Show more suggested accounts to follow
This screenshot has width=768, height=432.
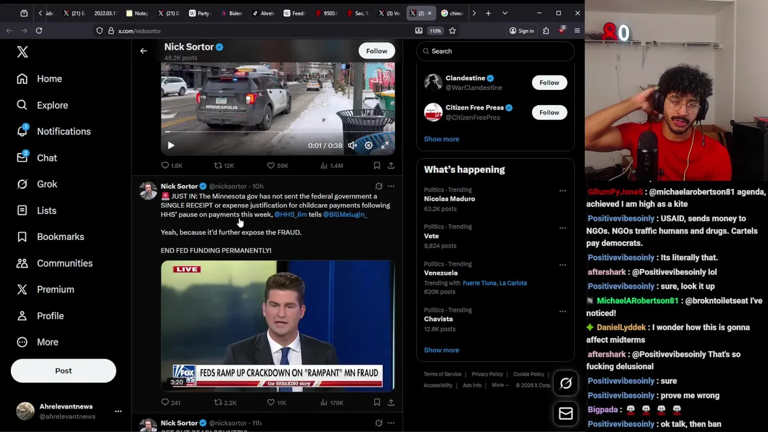[442, 139]
